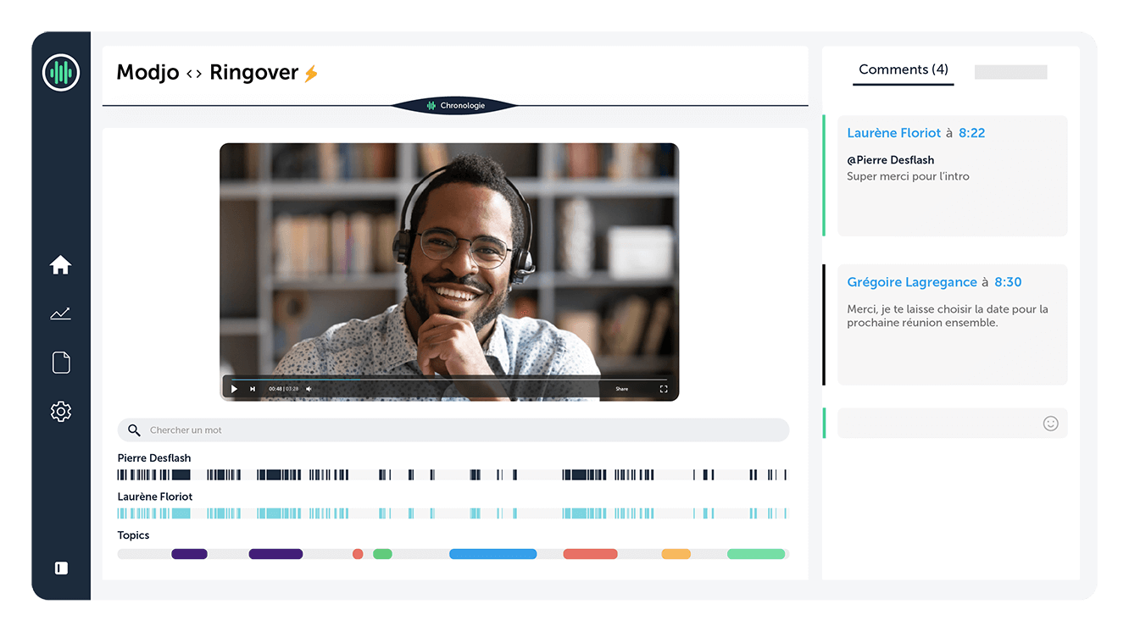
Task: Click the emoji icon in the comment box
Action: [1050, 423]
